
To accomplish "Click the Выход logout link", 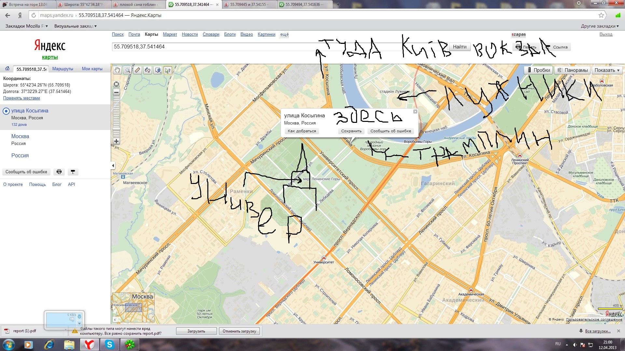I will click(606, 34).
